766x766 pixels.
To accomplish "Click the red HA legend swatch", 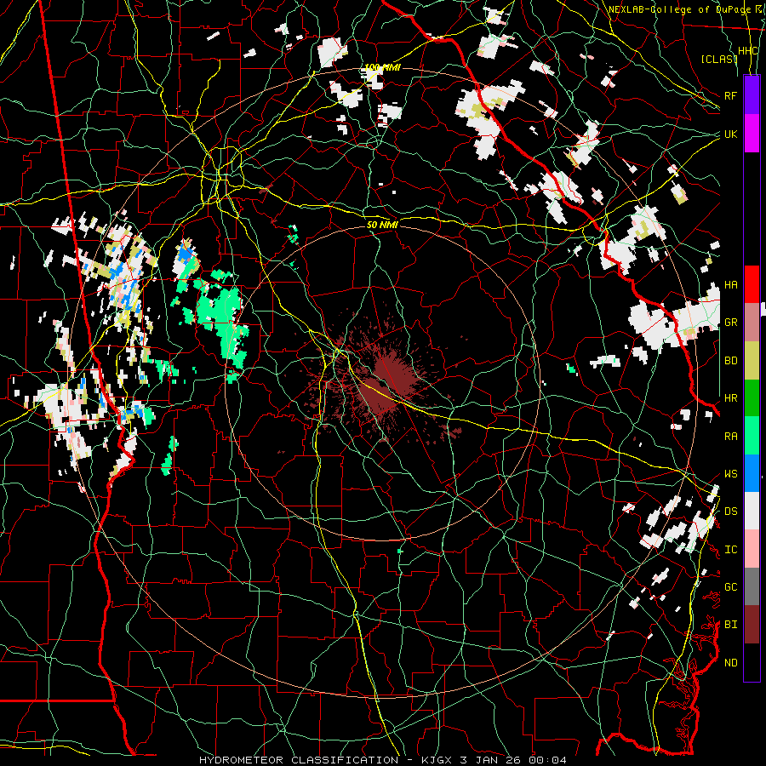I will click(752, 284).
